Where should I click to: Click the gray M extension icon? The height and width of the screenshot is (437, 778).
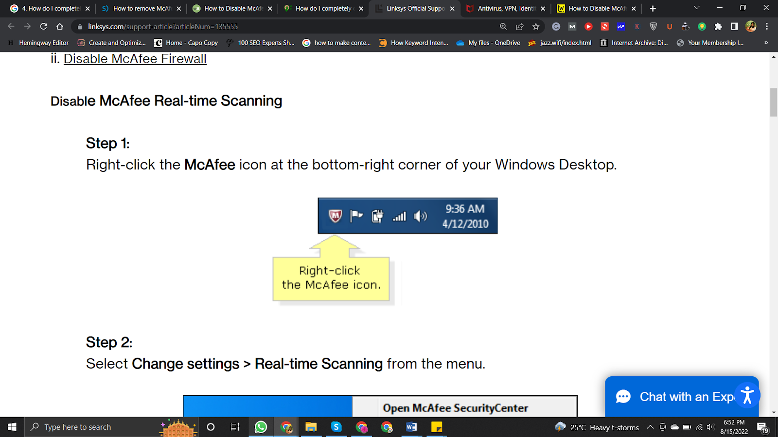pyautogui.click(x=572, y=27)
